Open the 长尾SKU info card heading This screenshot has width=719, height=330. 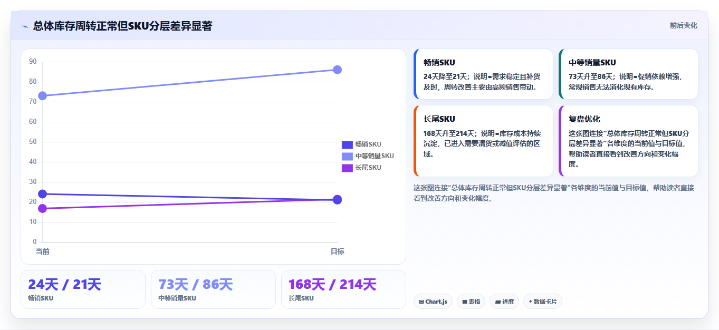click(439, 119)
